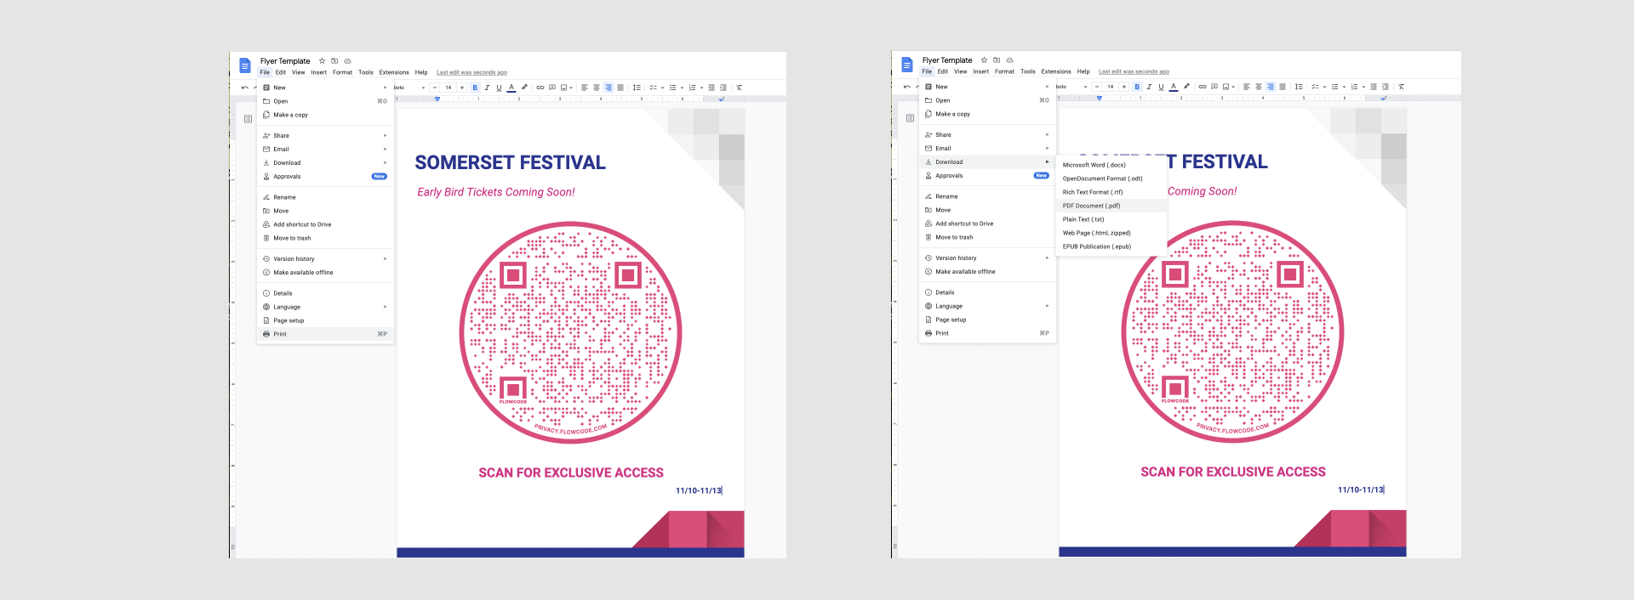The width and height of the screenshot is (1634, 600).
Task: Click text color icon in left screenshot toolbar
Action: [511, 88]
